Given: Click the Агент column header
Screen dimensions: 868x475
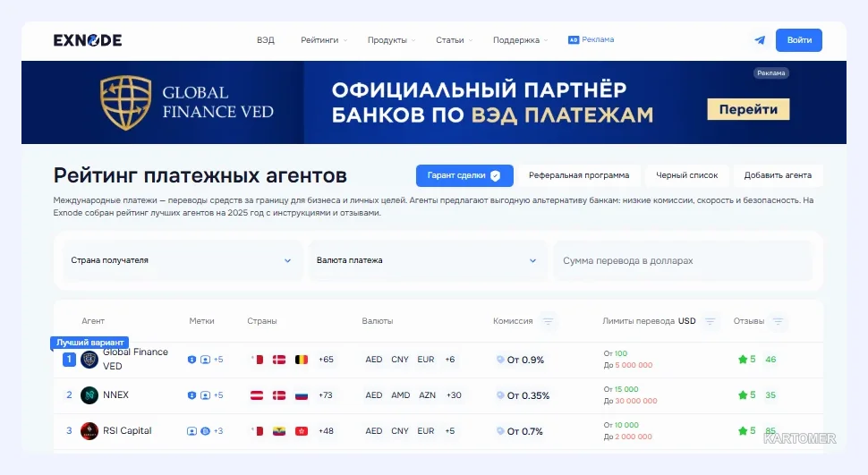Looking at the screenshot, I should [x=93, y=321].
